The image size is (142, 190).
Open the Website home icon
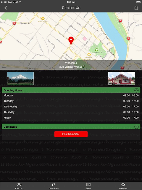(x=123, y=184)
